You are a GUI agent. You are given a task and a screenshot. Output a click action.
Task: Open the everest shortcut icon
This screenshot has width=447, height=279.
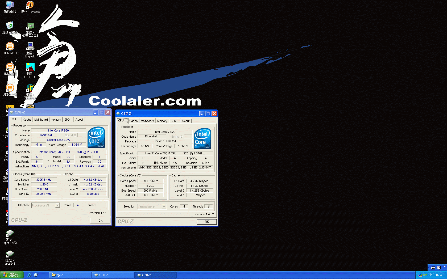[x=30, y=7]
